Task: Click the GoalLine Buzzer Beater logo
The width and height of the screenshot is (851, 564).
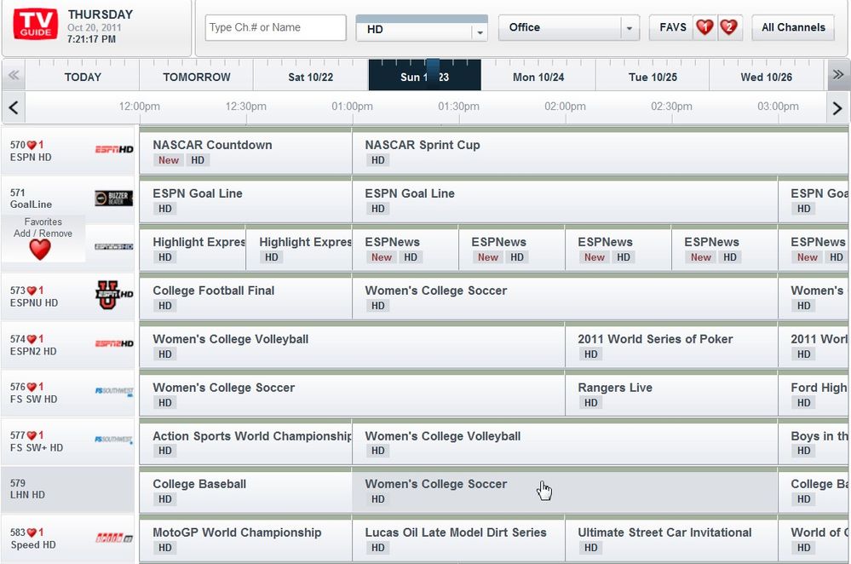Action: coord(114,199)
